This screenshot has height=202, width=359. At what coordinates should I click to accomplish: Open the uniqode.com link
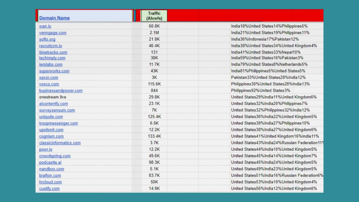51,117
